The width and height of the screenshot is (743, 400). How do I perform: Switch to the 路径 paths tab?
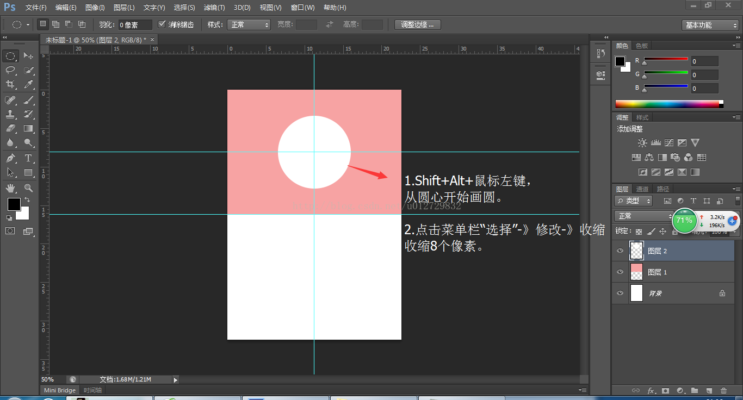tap(663, 189)
